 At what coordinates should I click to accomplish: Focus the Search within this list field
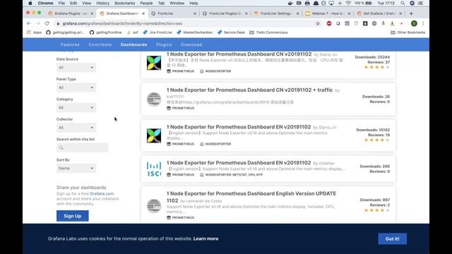click(82, 147)
